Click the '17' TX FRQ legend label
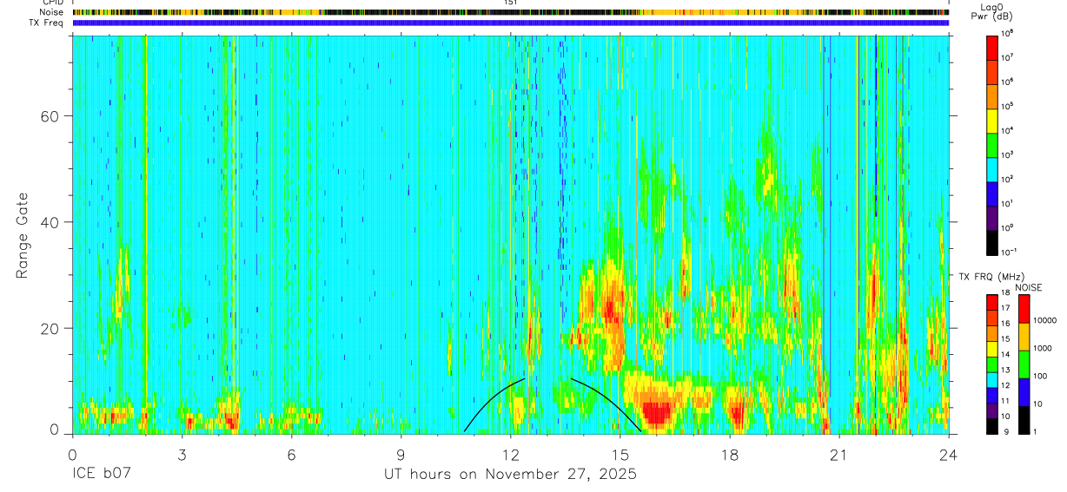The image size is (1067, 492). (x=1007, y=309)
